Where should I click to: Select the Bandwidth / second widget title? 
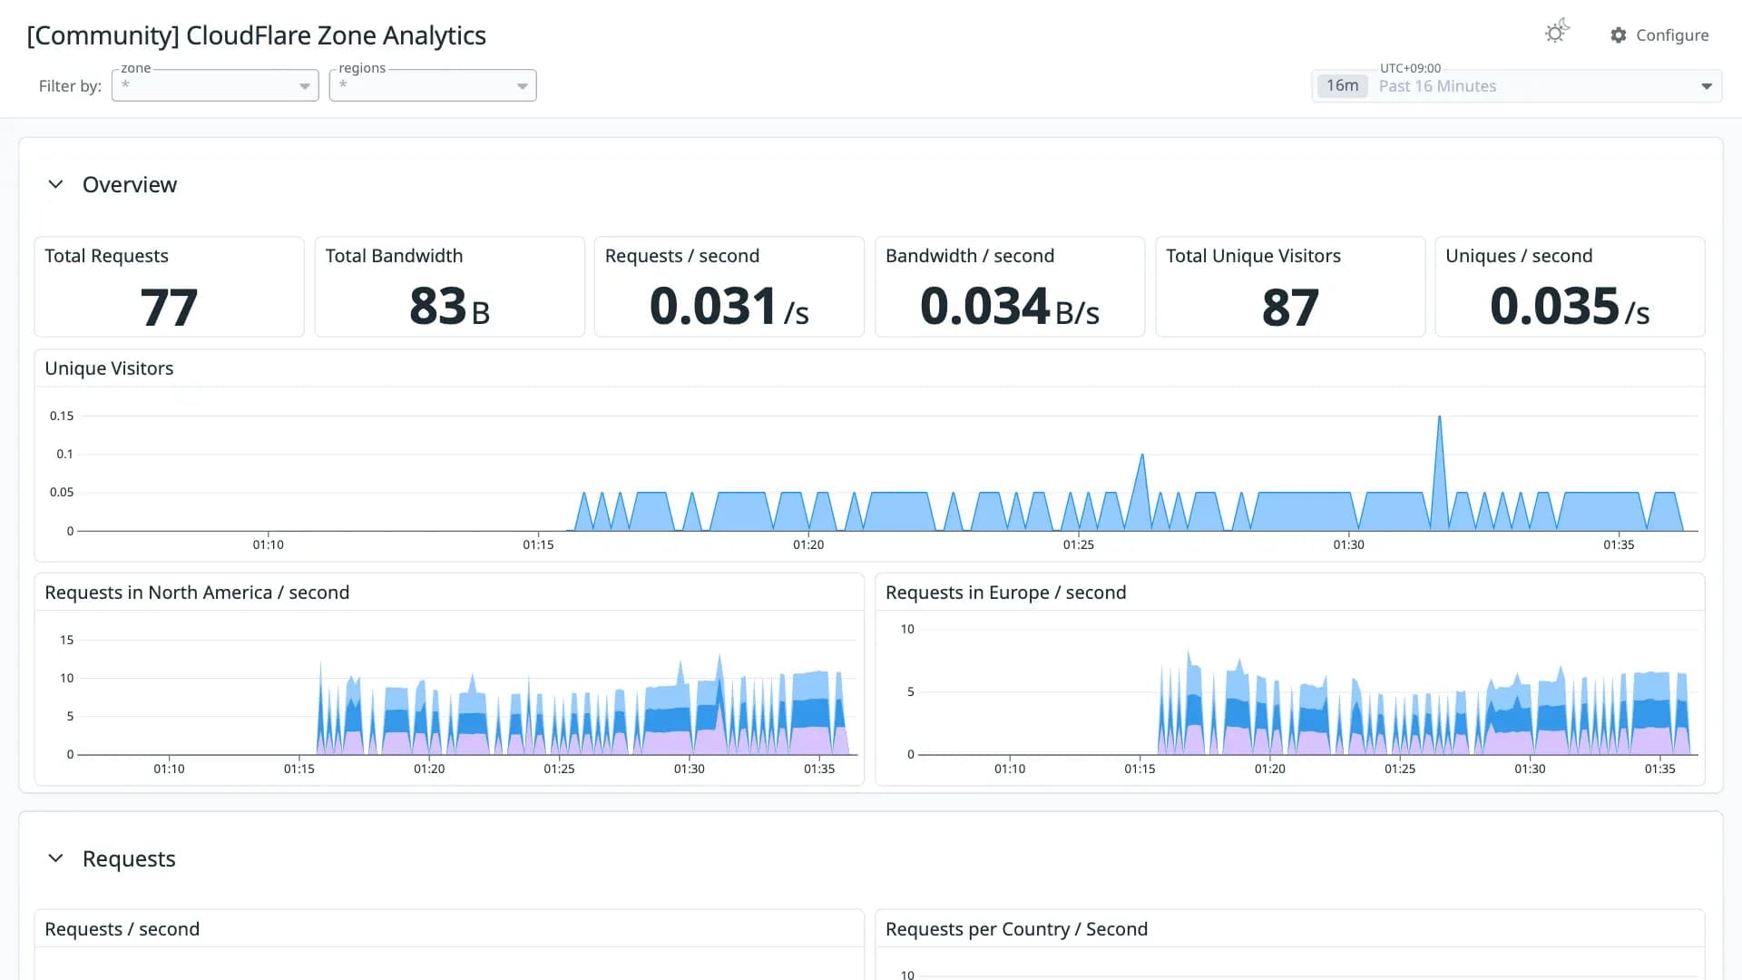click(x=970, y=256)
